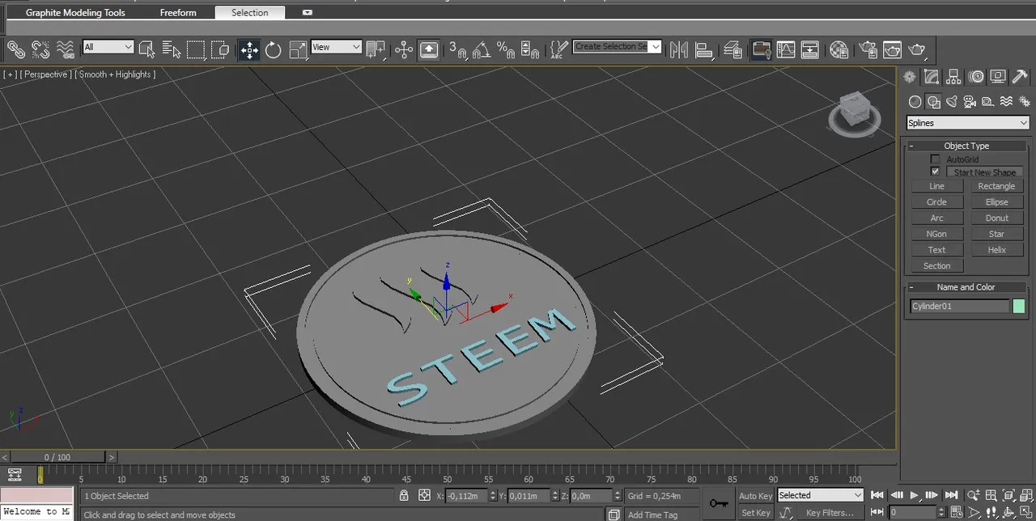Open the Material Editor icon

coord(839,50)
